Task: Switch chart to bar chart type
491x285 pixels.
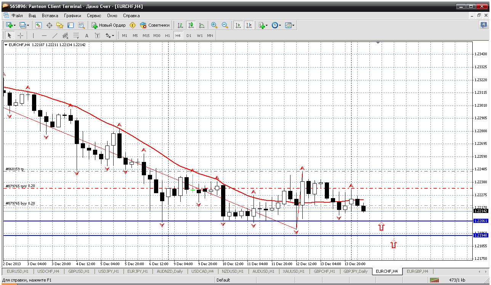Action: tap(180, 25)
